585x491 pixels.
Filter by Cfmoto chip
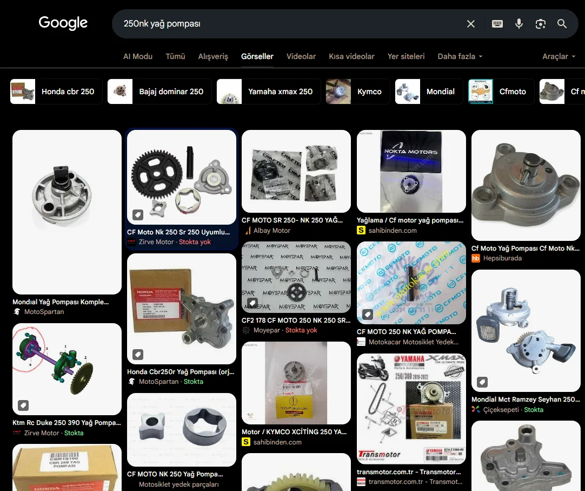pos(501,91)
